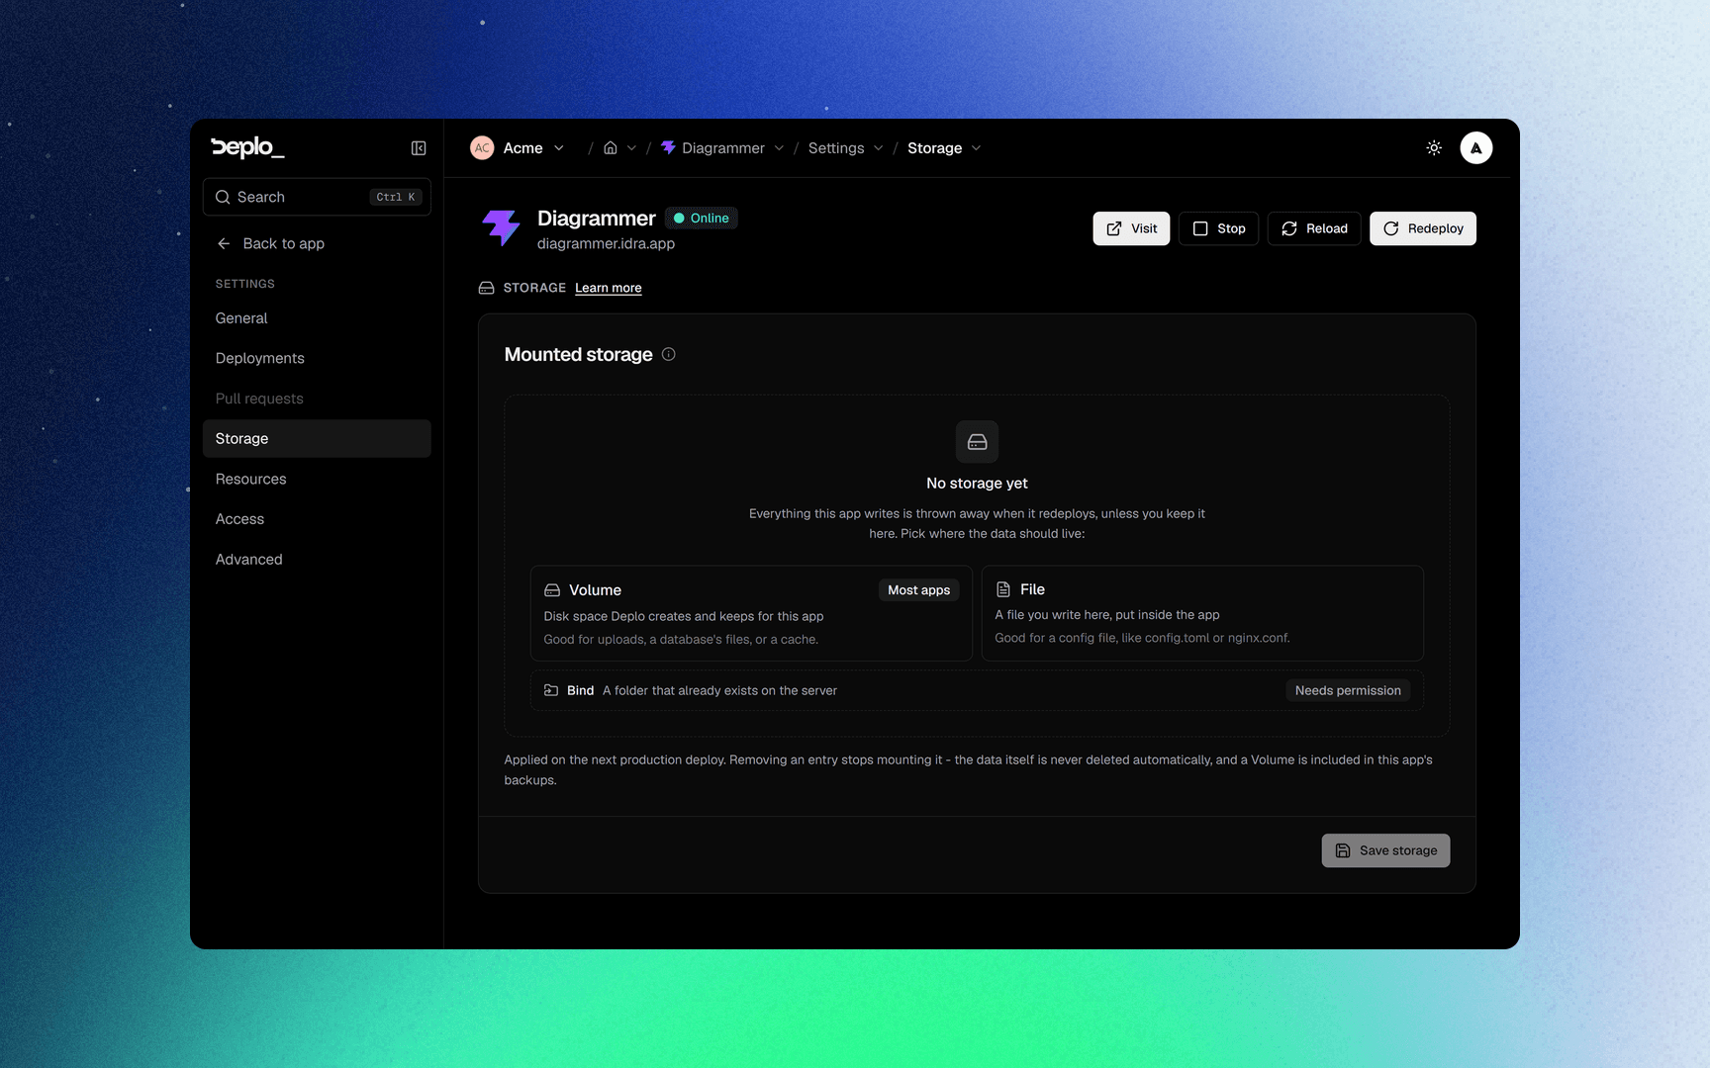Choose the Bind folder option
The height and width of the screenshot is (1068, 1710).
tap(977, 690)
